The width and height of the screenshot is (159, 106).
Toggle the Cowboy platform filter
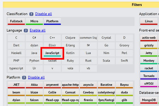click(88, 93)
